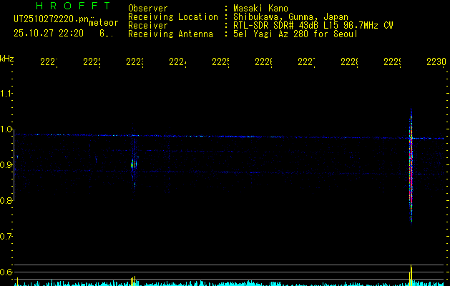Select the 2230 time axis tick
The height and width of the screenshot is (286, 450).
point(436,62)
